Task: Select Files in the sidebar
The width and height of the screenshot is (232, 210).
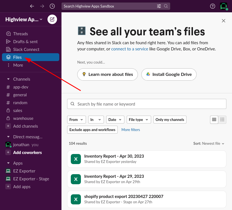Action: tap(31, 57)
